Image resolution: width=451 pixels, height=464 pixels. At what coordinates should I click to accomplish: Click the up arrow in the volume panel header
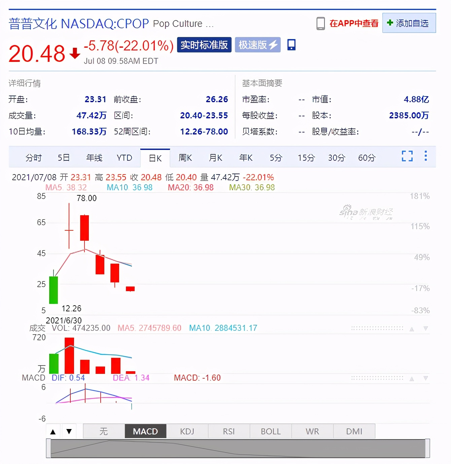tap(412, 329)
